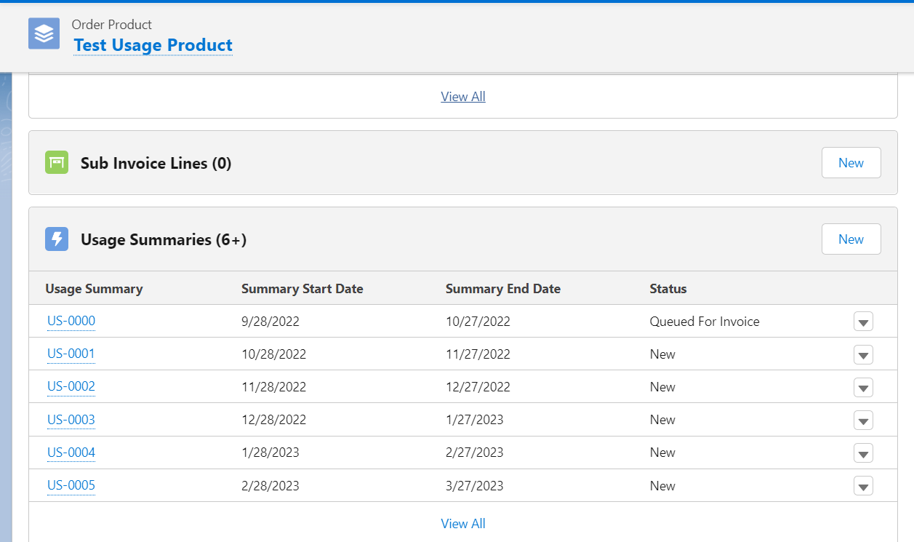Sort by the Summary End Date column

point(502,288)
